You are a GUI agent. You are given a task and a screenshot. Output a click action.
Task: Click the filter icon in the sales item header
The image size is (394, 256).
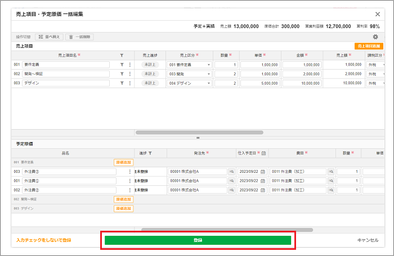point(122,56)
